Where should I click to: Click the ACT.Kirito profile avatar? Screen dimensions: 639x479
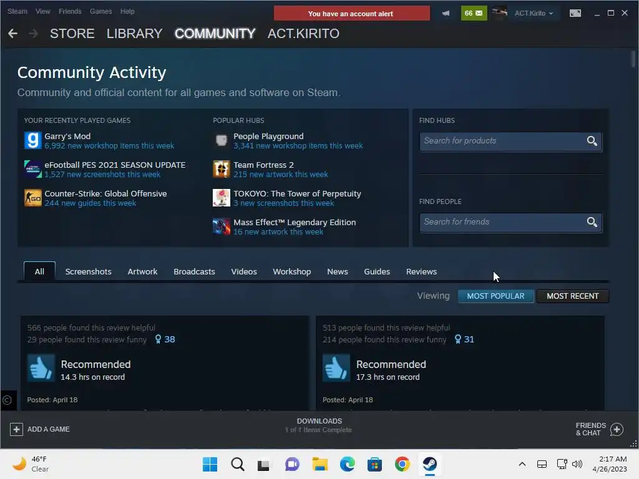tap(499, 13)
